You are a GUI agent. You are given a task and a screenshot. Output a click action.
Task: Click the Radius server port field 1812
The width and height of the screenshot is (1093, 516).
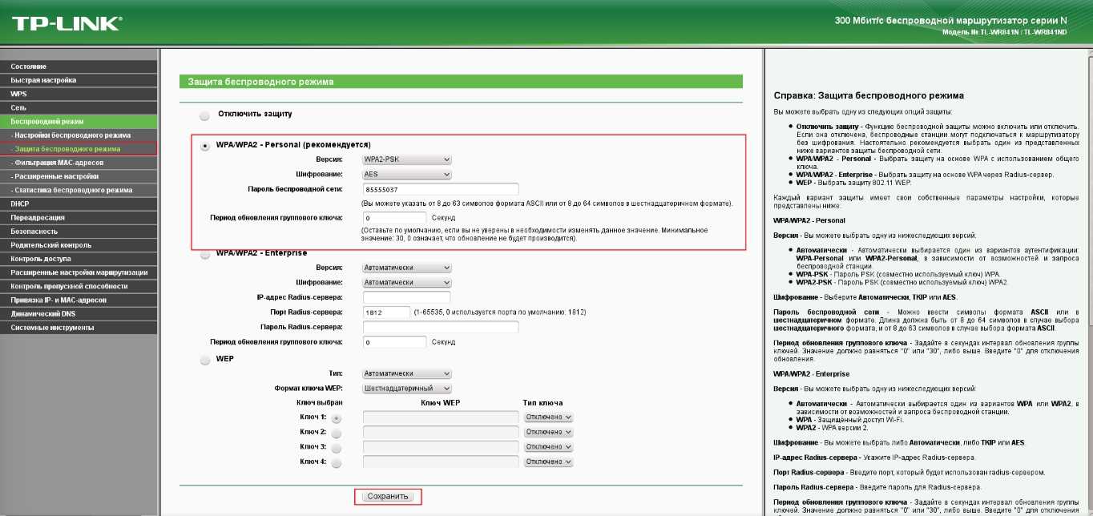click(386, 312)
